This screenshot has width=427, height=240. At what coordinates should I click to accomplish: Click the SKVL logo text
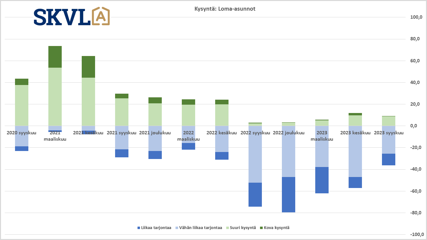coord(62,17)
